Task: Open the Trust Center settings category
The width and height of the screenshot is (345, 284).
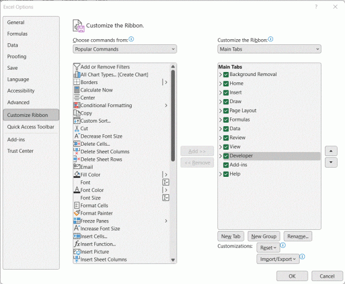Action: (20, 151)
